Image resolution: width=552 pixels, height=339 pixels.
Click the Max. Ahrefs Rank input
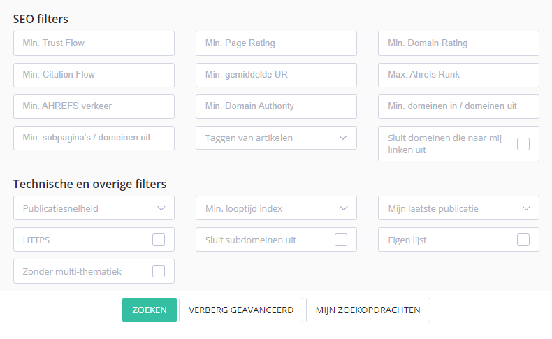pyautogui.click(x=458, y=75)
